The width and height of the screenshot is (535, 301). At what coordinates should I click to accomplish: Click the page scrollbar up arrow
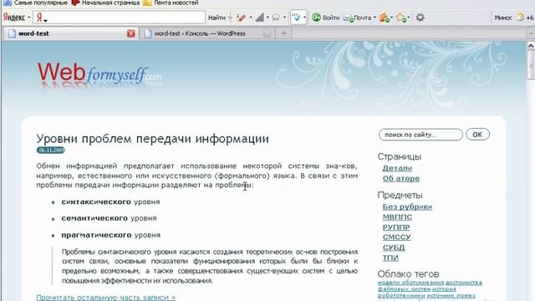point(531,45)
